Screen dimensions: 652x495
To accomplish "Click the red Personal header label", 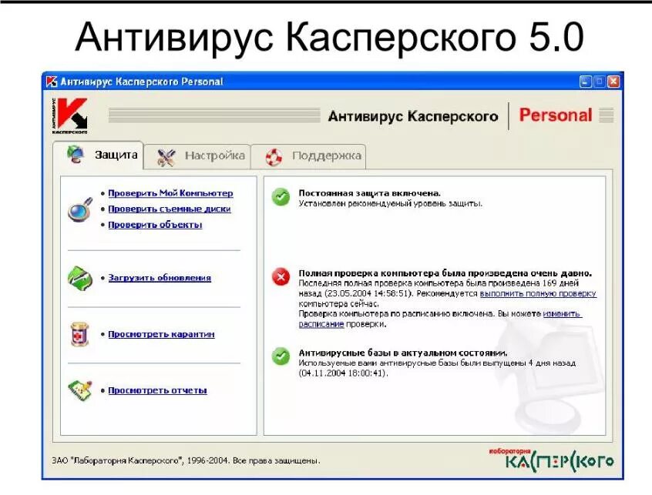I will [556, 115].
